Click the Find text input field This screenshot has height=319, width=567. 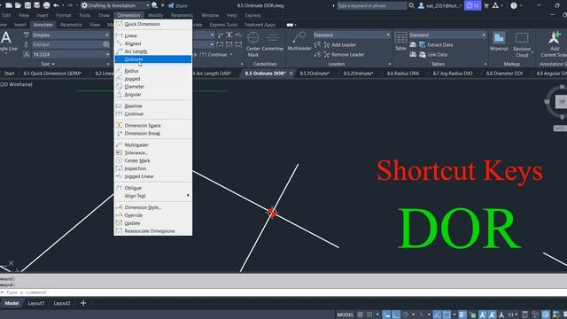pyautogui.click(x=67, y=45)
